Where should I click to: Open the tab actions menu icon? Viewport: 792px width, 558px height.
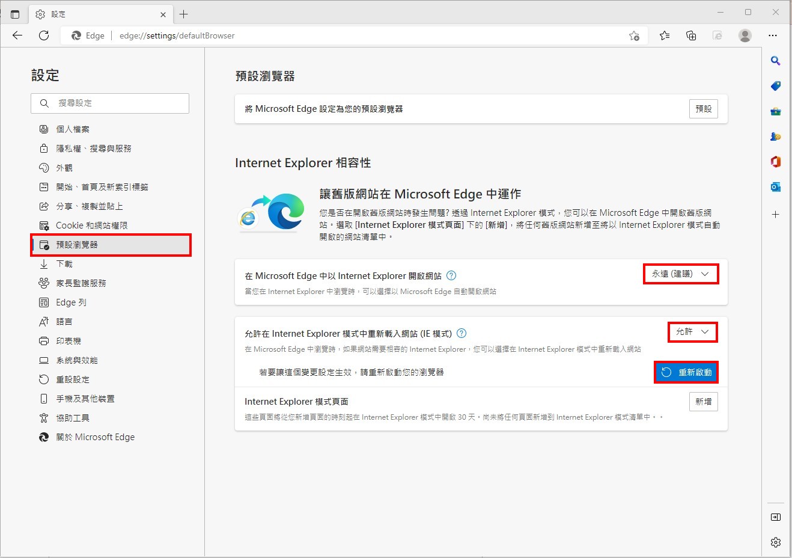point(15,14)
